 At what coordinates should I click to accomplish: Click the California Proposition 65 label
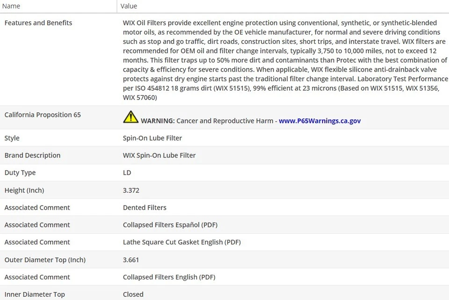pyautogui.click(x=43, y=115)
